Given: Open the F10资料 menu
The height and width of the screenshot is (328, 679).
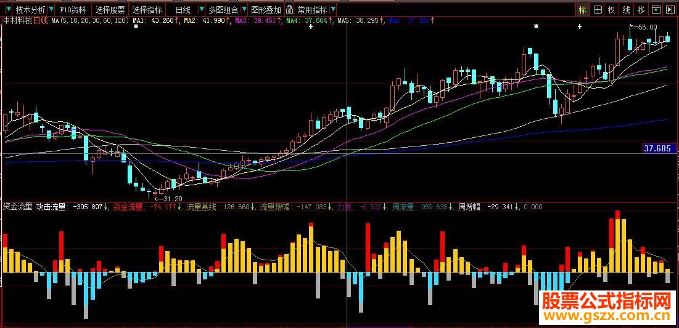Looking at the screenshot, I should (x=73, y=9).
